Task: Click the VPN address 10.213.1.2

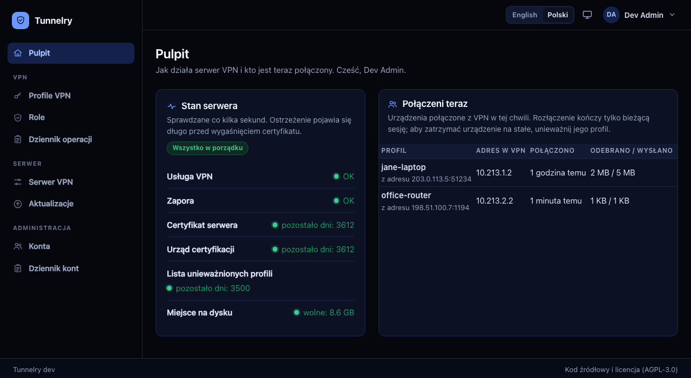Action: pos(494,173)
